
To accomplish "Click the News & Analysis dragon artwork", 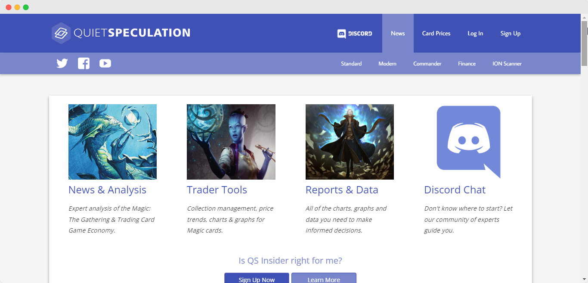I will [112, 142].
